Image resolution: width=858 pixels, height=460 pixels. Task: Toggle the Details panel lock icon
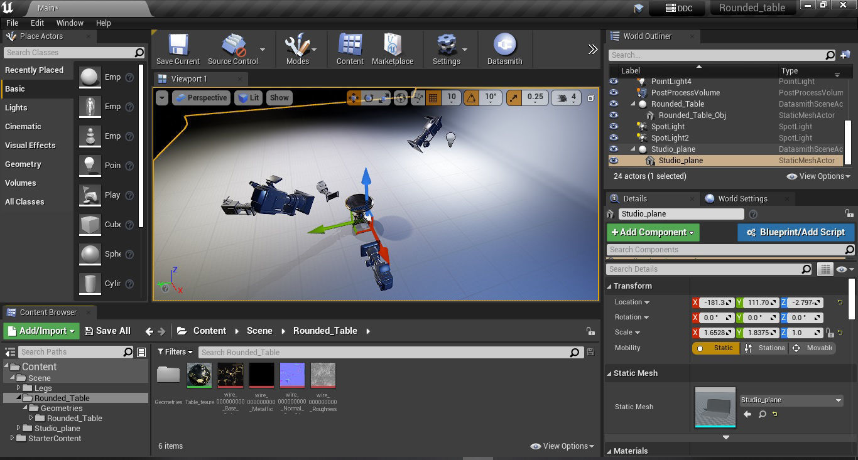point(849,213)
